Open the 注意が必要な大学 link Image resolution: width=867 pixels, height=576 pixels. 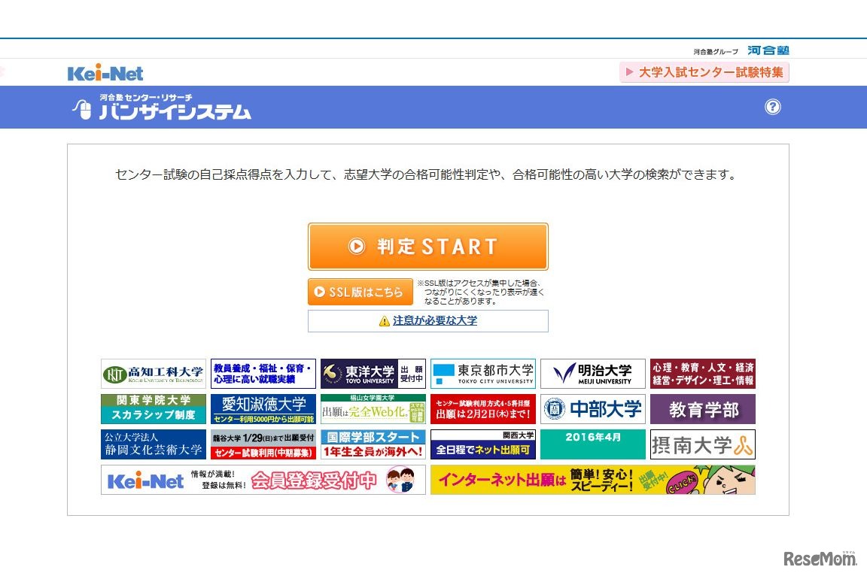click(433, 320)
